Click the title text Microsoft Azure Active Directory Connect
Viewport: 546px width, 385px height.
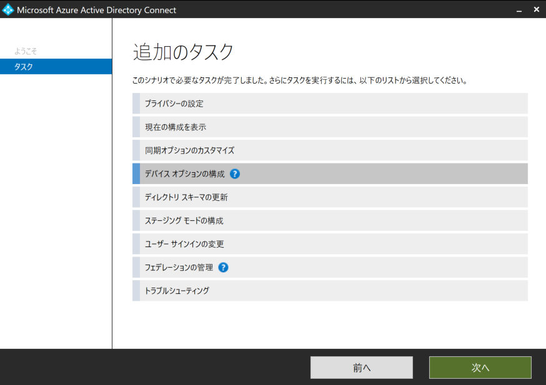coord(96,10)
